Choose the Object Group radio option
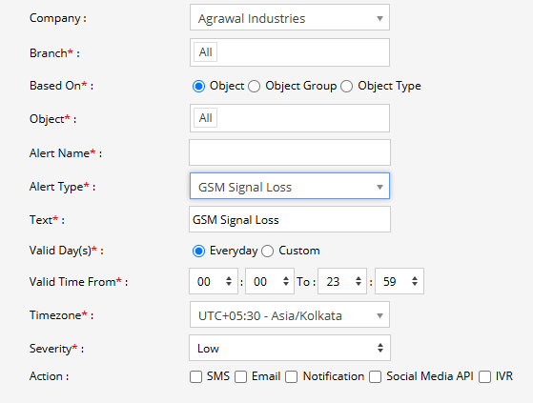 pos(255,87)
